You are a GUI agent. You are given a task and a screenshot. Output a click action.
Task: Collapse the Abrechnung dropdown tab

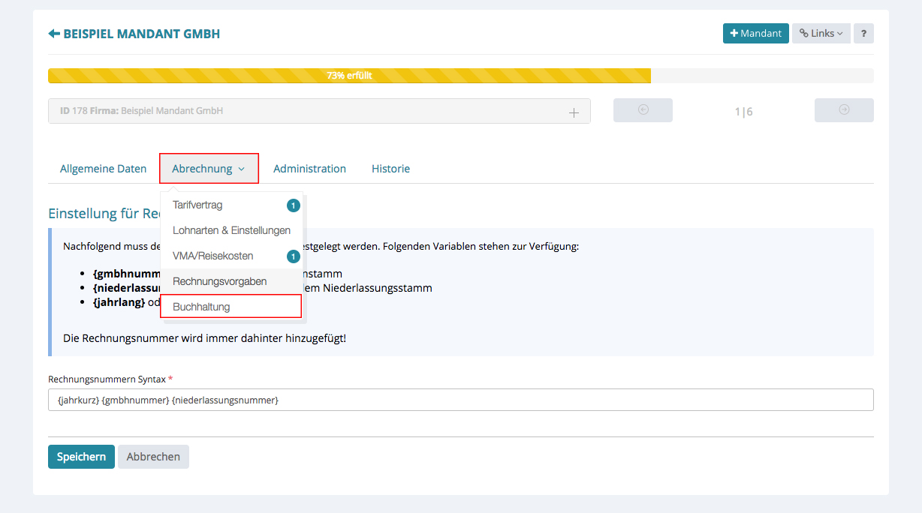pyautogui.click(x=209, y=169)
